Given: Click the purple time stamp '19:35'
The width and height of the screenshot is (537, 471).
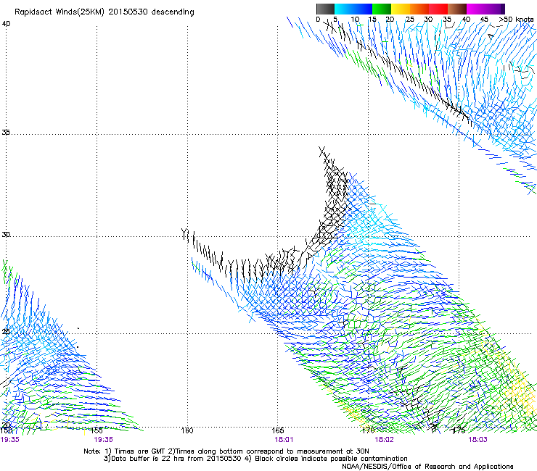Looking at the screenshot, I should tap(10, 440).
